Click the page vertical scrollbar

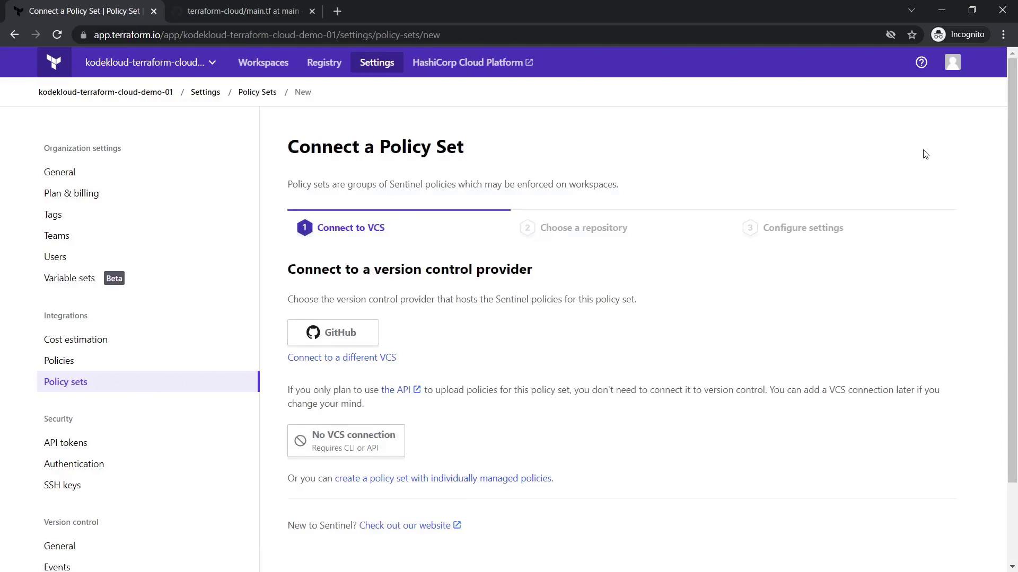pos(1012,265)
